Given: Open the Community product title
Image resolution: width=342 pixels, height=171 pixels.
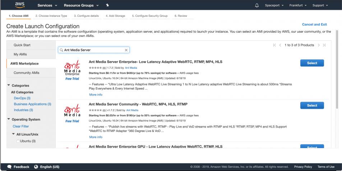Looking at the screenshot, I should (x=138, y=104).
